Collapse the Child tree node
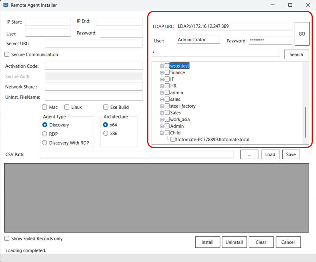The image size is (316, 262). coord(162,133)
